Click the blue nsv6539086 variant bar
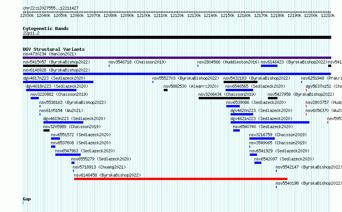The height and width of the screenshot is (212, 342). 233,106
